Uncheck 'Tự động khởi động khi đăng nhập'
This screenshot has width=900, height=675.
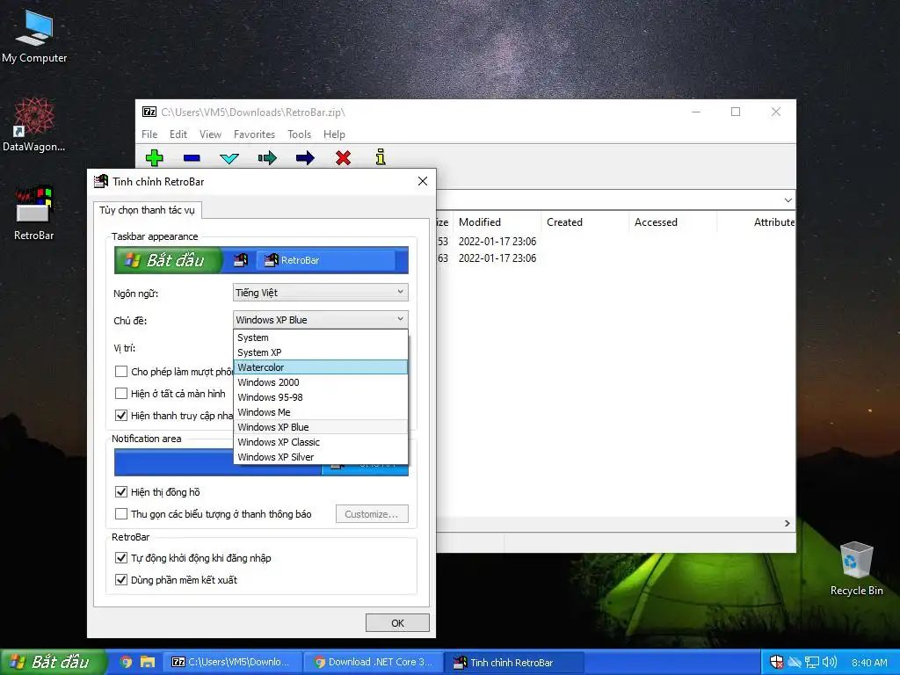point(121,557)
